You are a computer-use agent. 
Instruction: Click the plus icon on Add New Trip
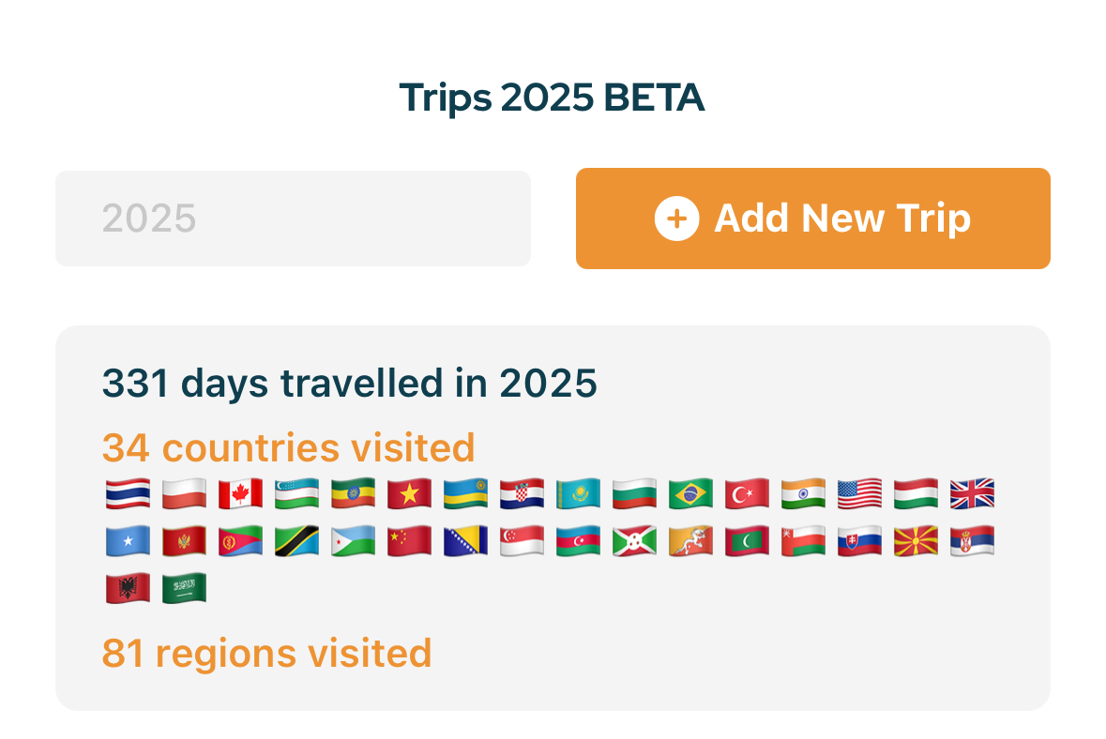[676, 219]
